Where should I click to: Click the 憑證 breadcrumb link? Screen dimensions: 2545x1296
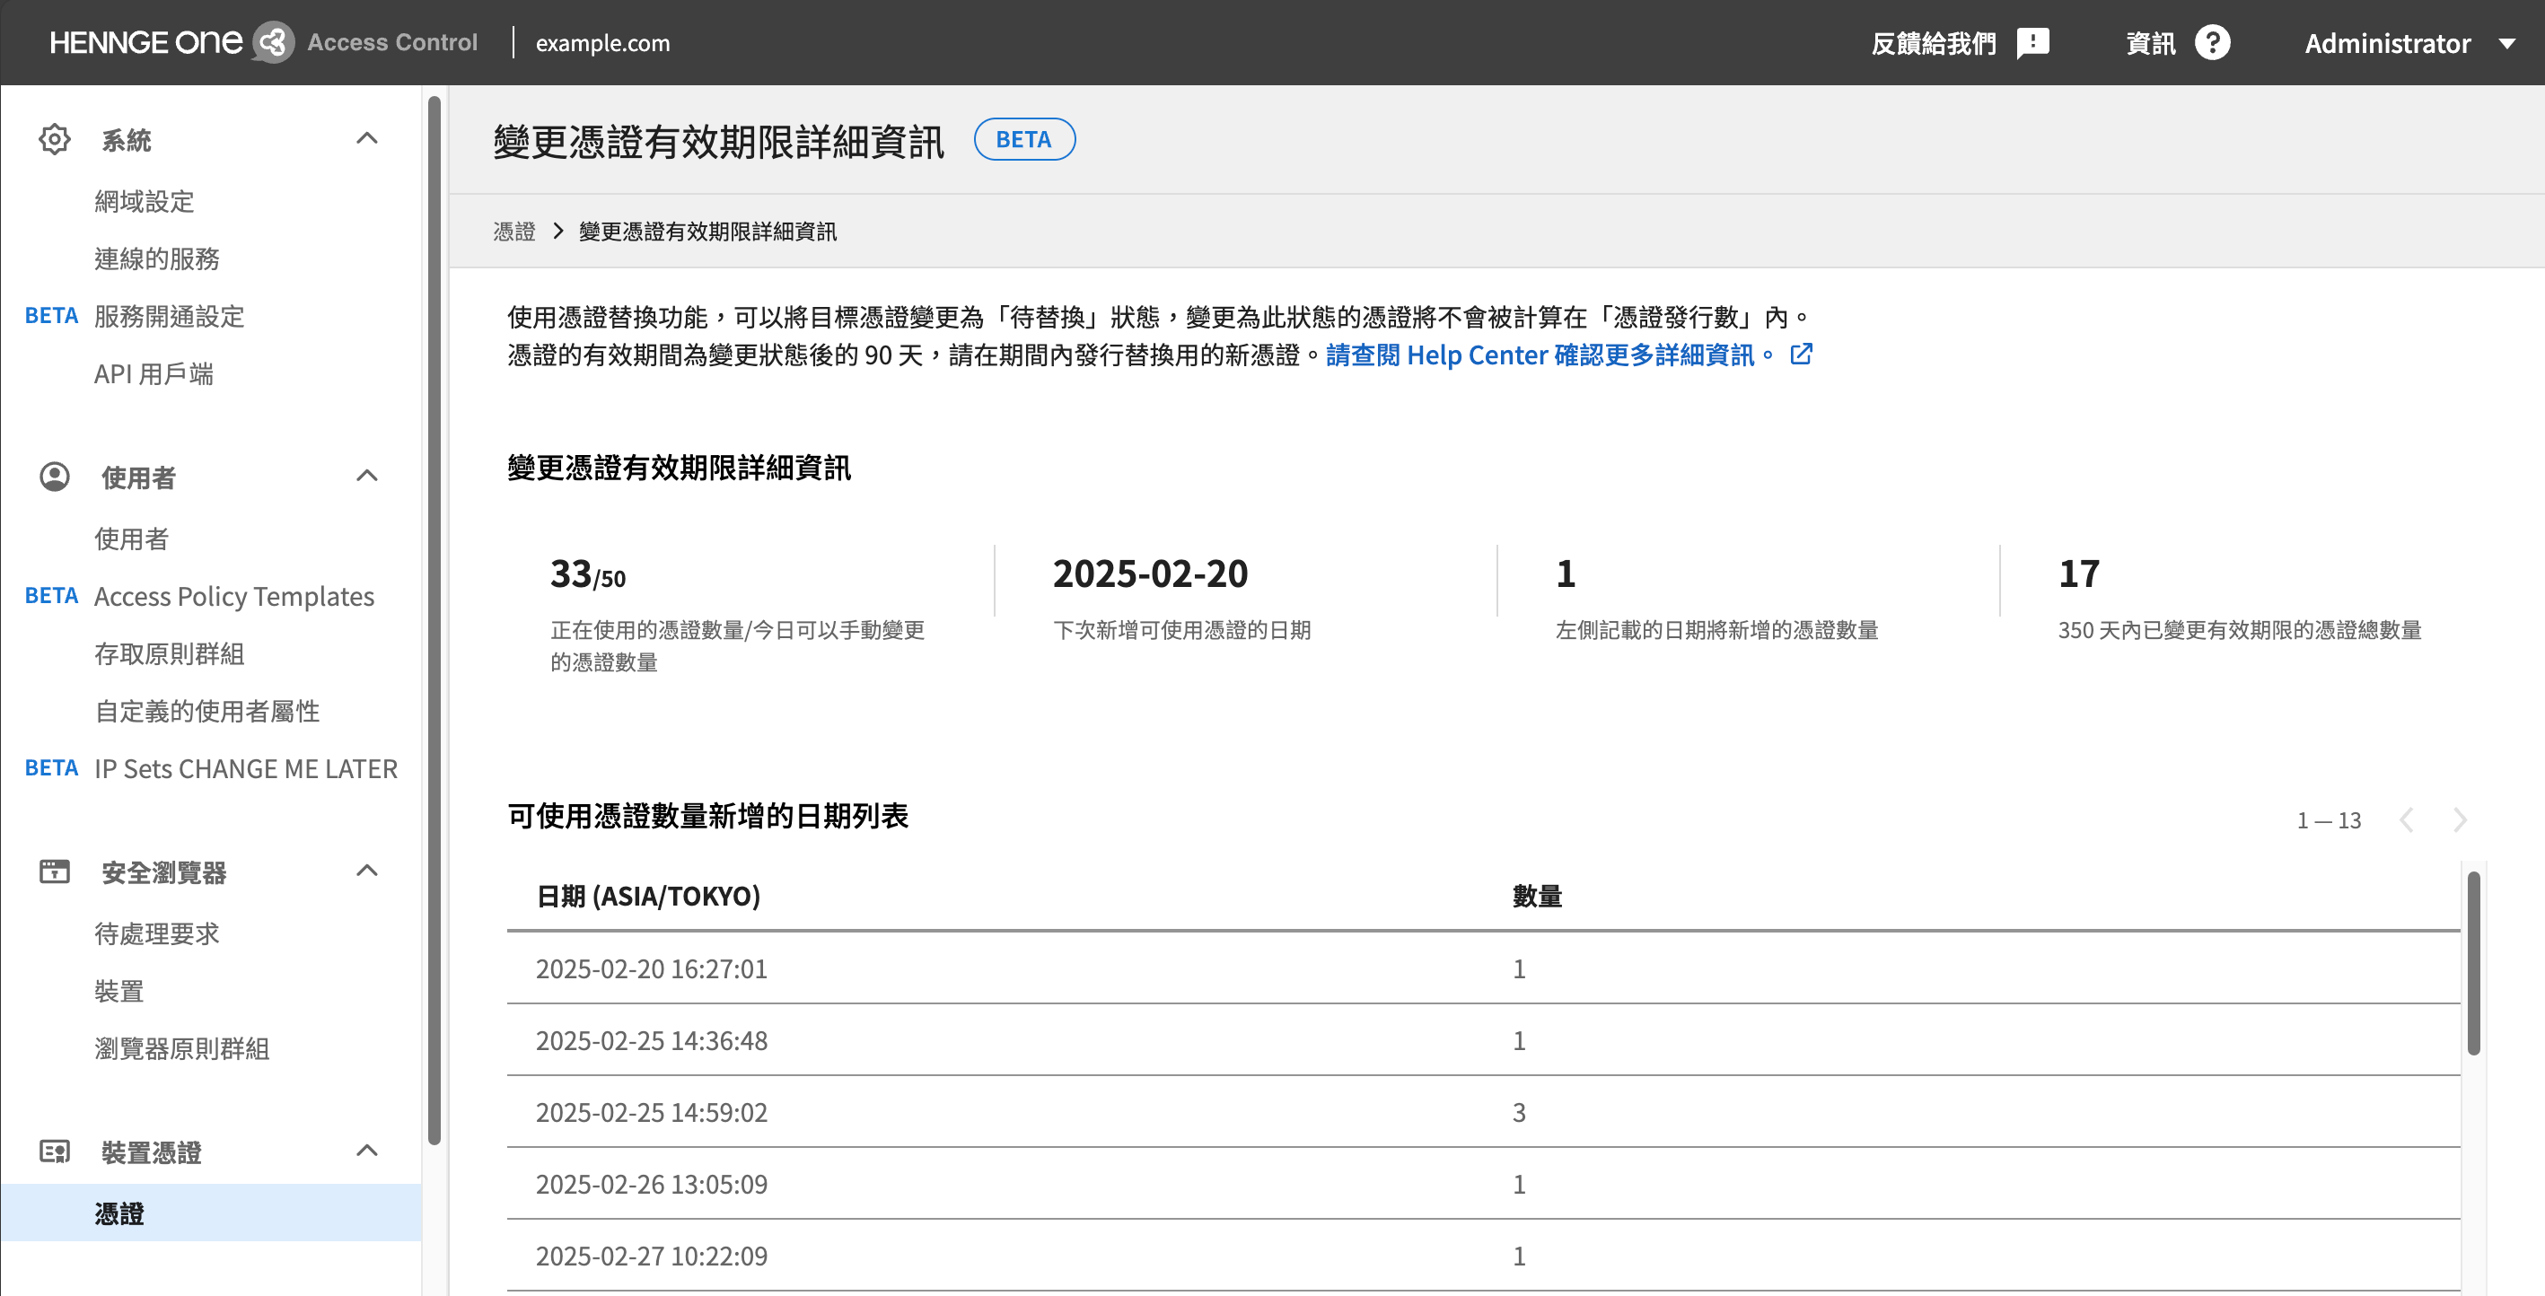click(x=513, y=232)
